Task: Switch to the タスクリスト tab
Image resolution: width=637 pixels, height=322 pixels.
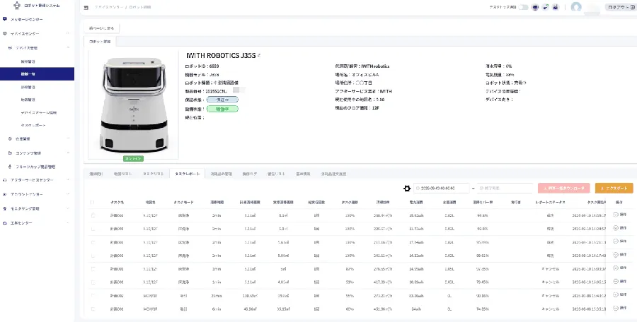Action: [153, 174]
